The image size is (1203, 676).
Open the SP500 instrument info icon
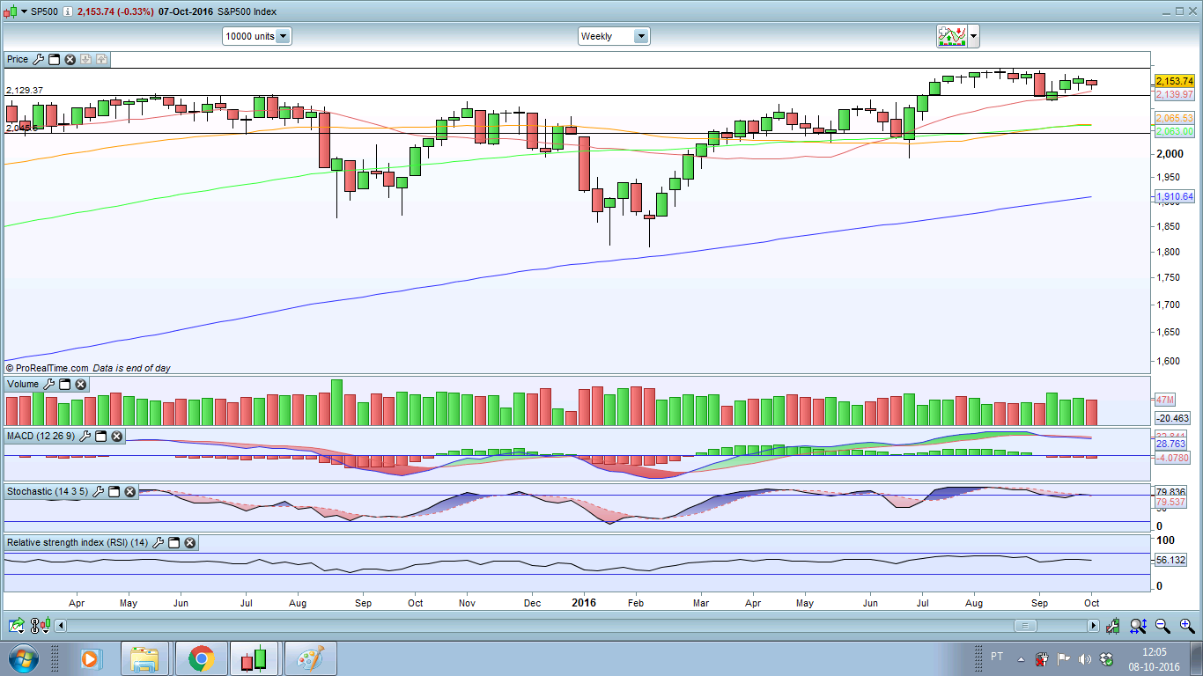[67, 11]
